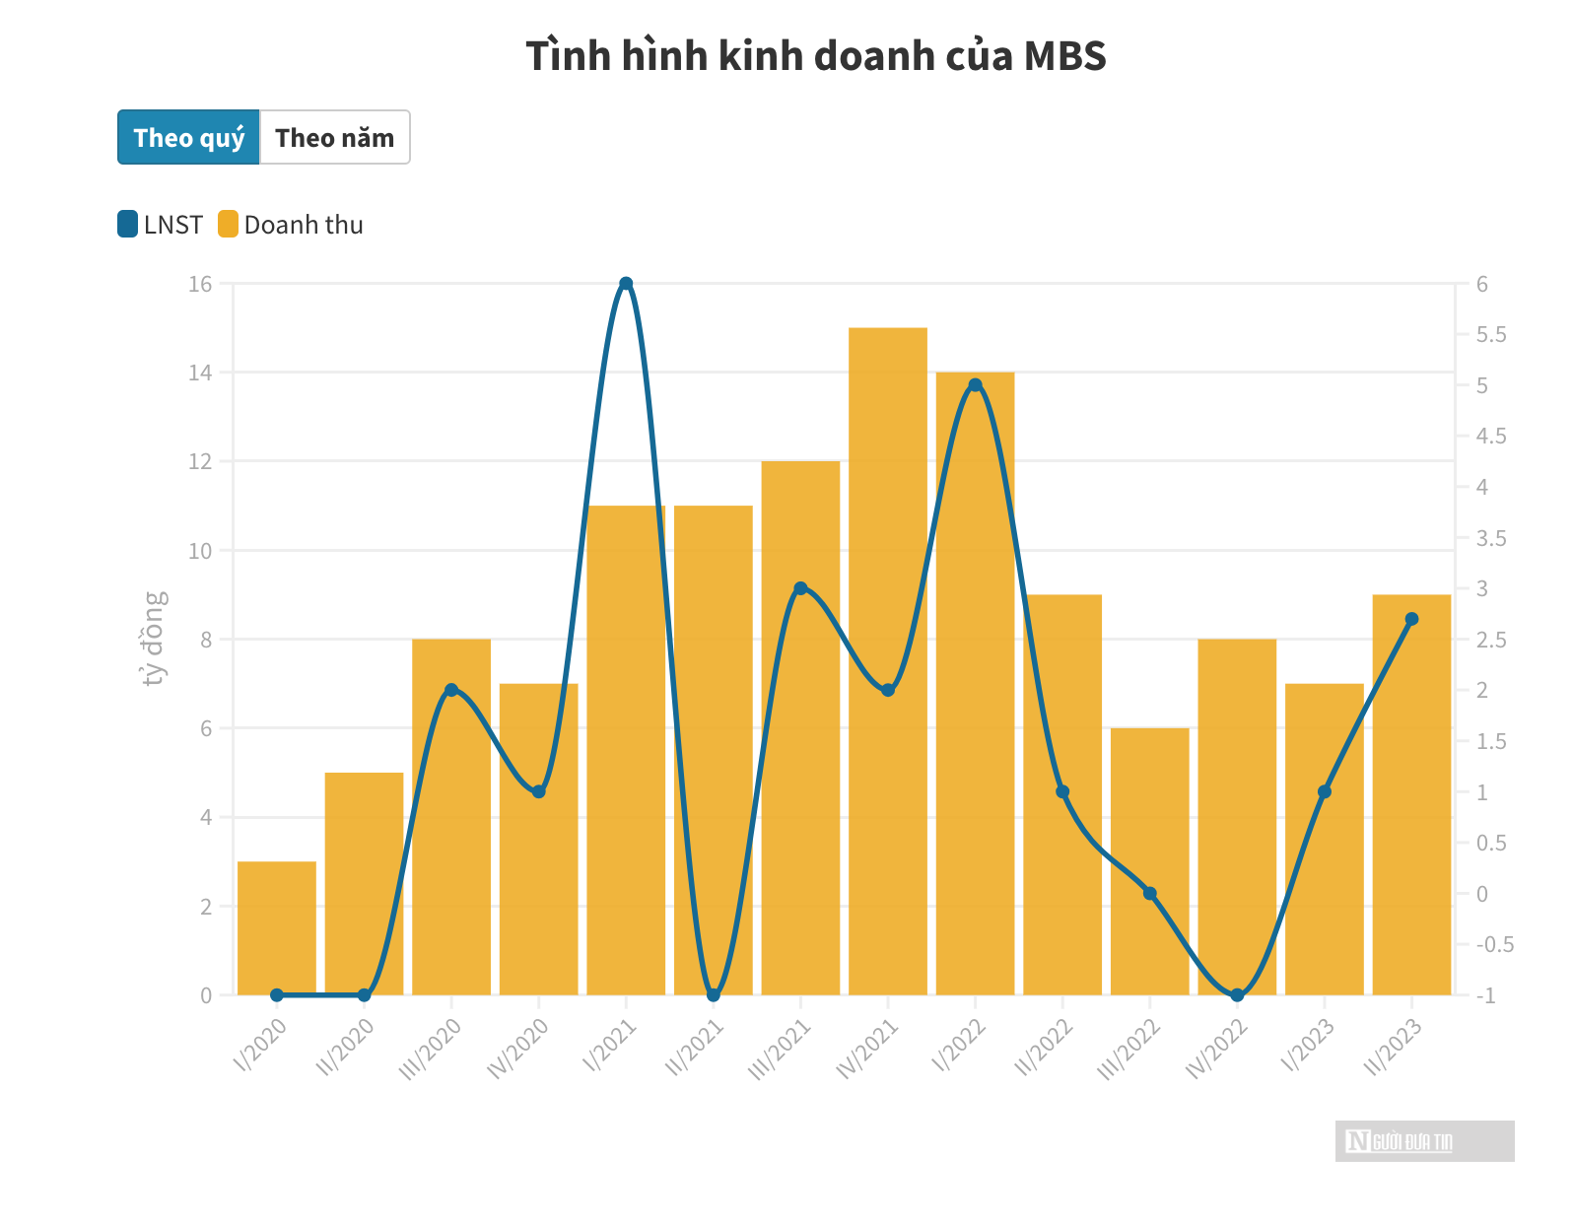This screenshot has width=1573, height=1226.
Task: Click the LNST point at II/2023
Action: point(1411,619)
